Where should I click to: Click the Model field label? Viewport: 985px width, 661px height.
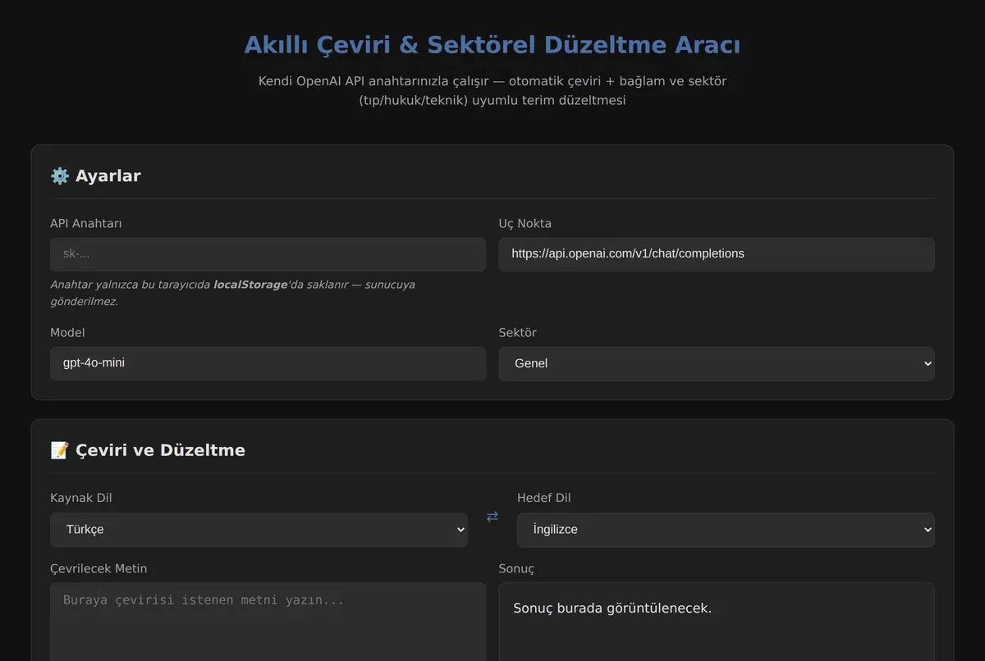(x=67, y=333)
